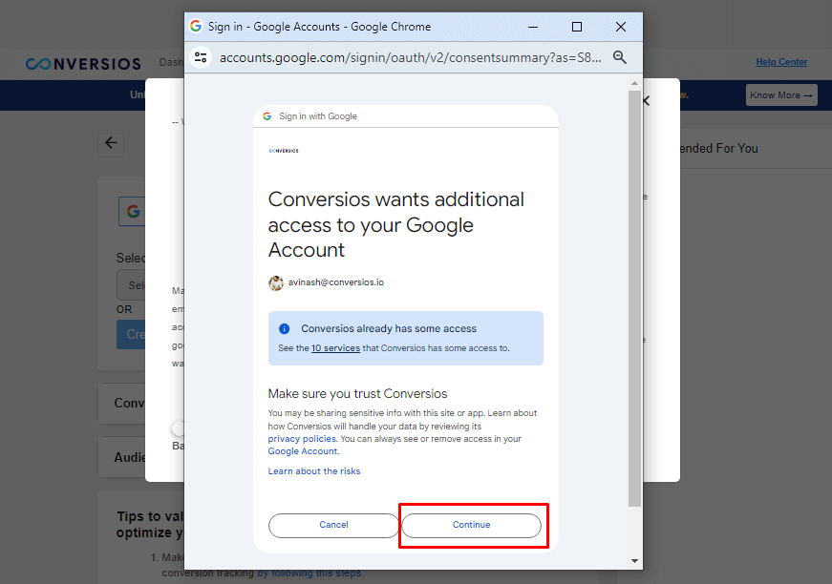832x584 pixels.
Task: Click 'Conversios already has some access' text
Action: coord(389,328)
